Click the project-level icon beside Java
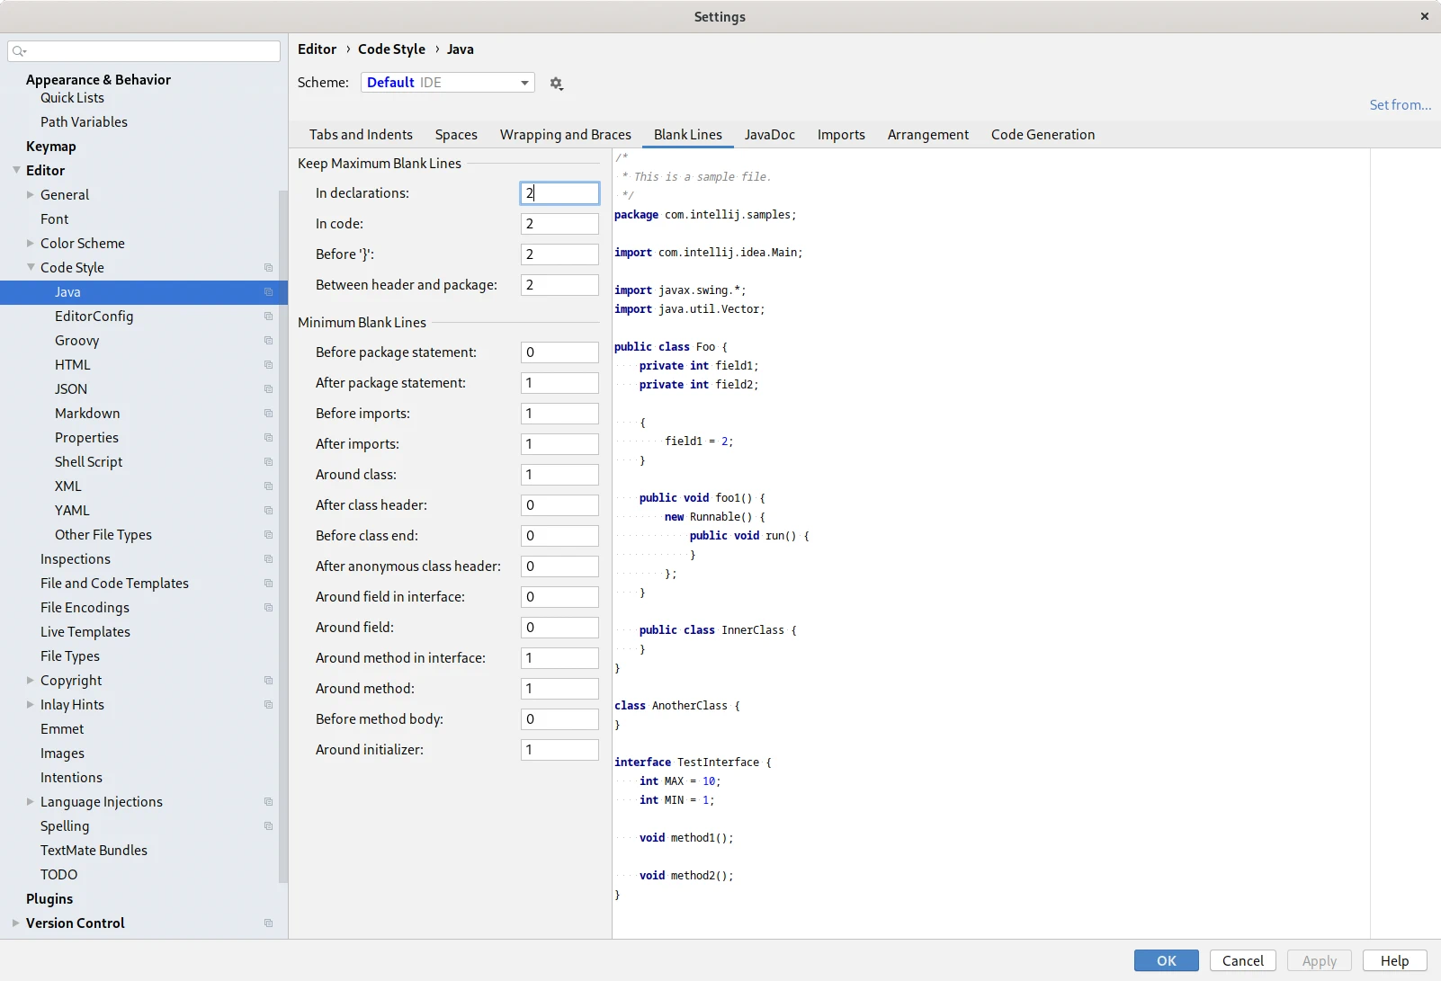The image size is (1441, 981). tap(268, 292)
